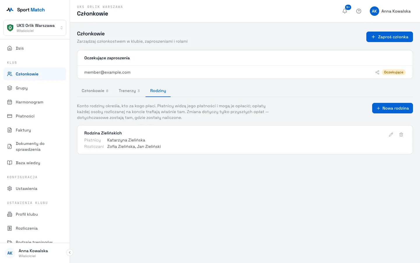Open Płatności in the sidebar
The height and width of the screenshot is (263, 420).
(35, 116)
